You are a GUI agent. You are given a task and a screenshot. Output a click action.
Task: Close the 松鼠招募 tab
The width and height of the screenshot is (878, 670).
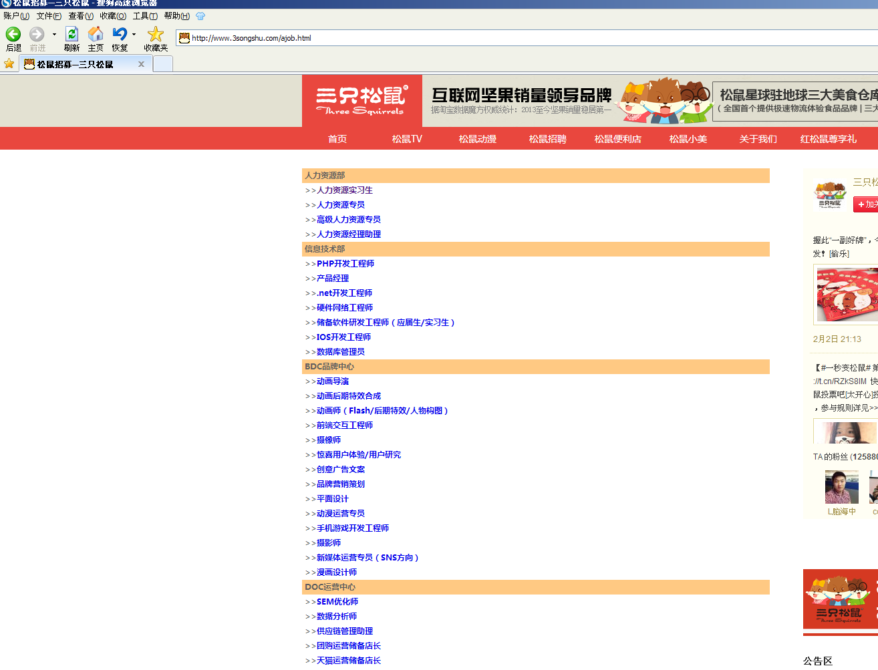click(x=141, y=64)
